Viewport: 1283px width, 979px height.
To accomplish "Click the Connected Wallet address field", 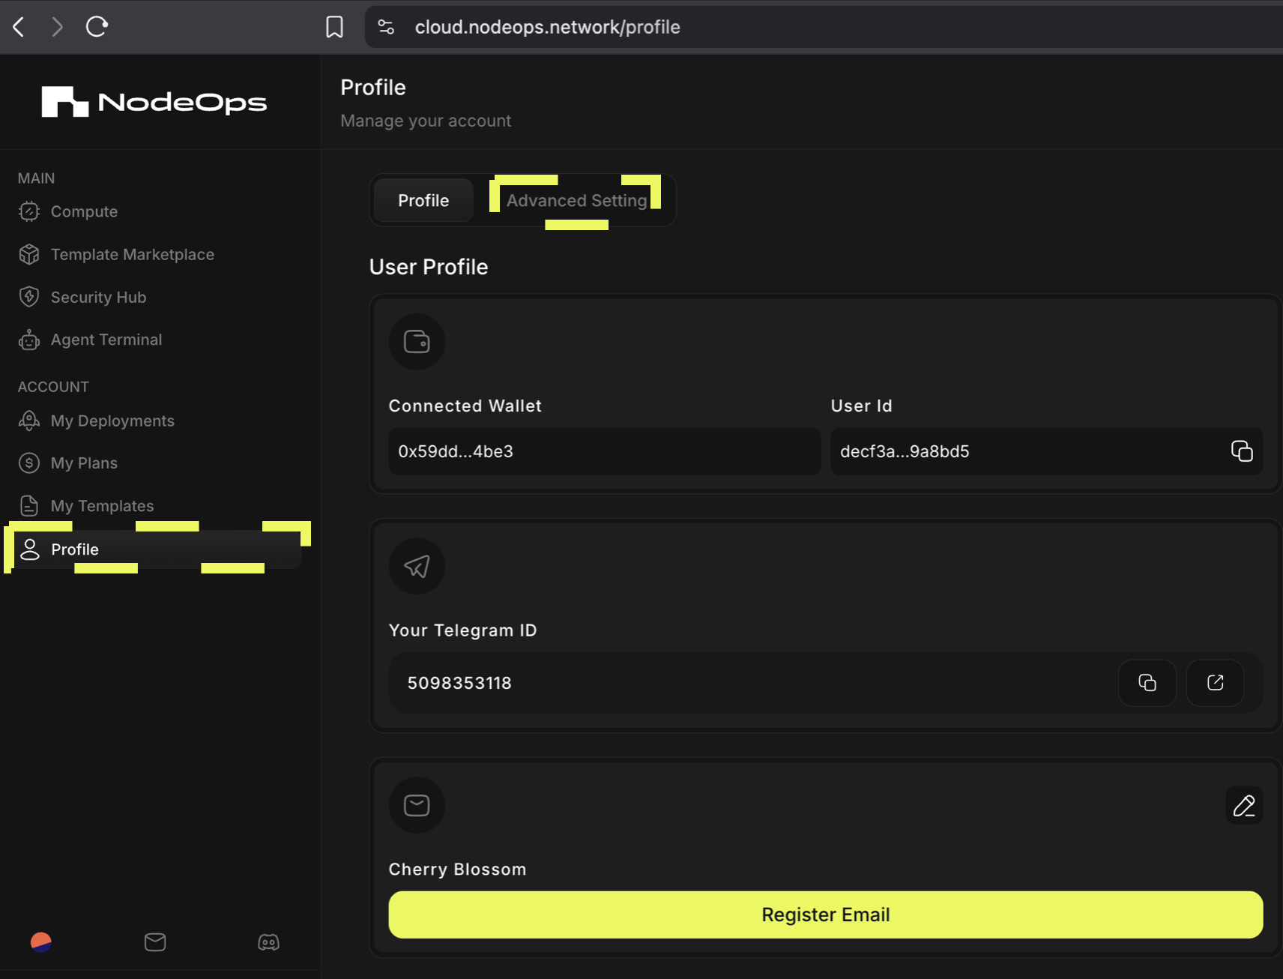I will coord(604,451).
